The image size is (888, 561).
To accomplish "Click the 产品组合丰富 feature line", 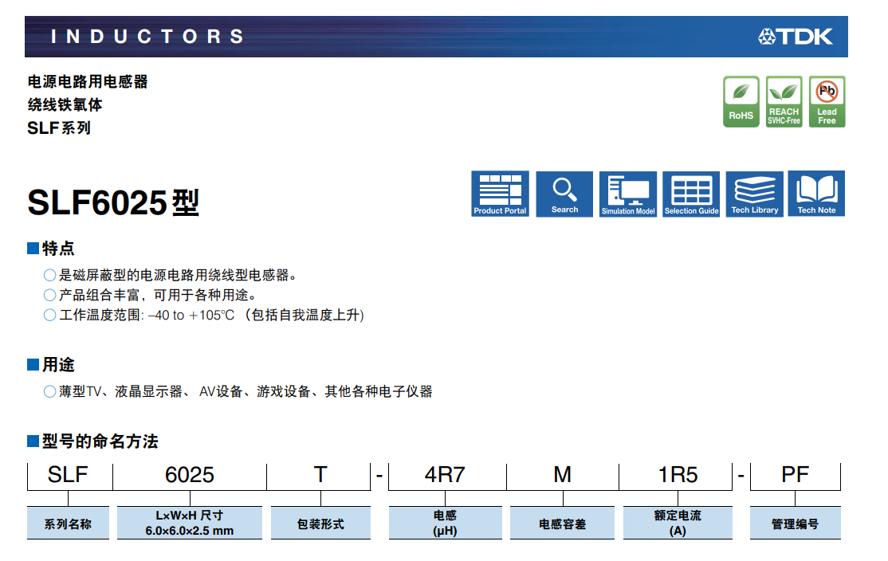I will click(x=150, y=296).
